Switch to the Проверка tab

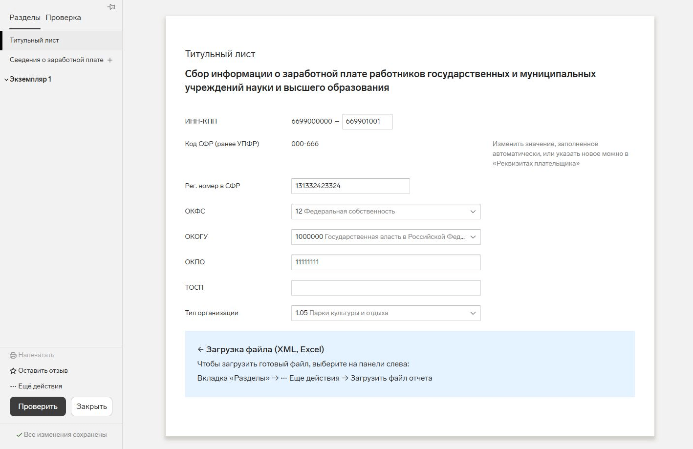point(63,18)
